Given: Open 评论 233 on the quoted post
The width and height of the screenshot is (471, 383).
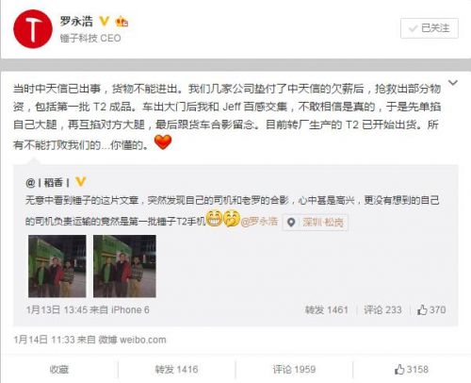Looking at the screenshot, I should pyautogui.click(x=382, y=309).
